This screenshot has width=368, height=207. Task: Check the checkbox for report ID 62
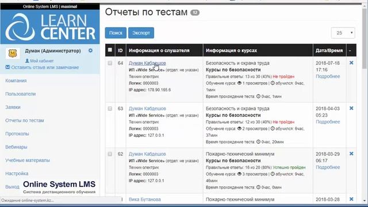(110, 154)
